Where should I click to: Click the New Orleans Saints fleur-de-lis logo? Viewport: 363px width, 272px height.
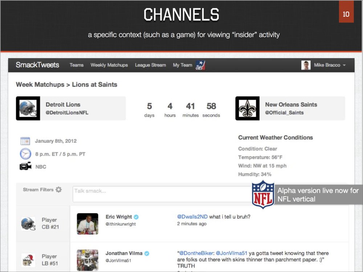[248, 108]
